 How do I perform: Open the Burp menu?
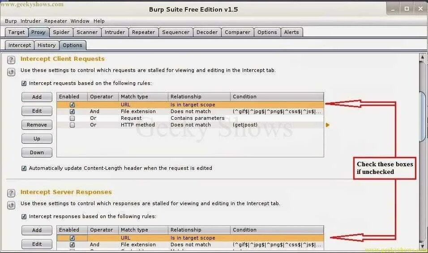pyautogui.click(x=11, y=21)
